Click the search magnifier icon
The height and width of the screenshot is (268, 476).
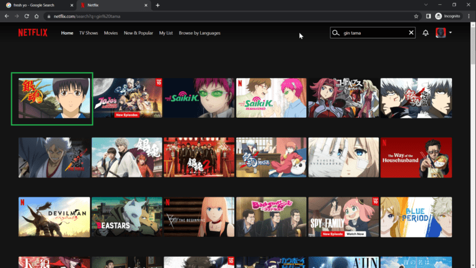(336, 33)
